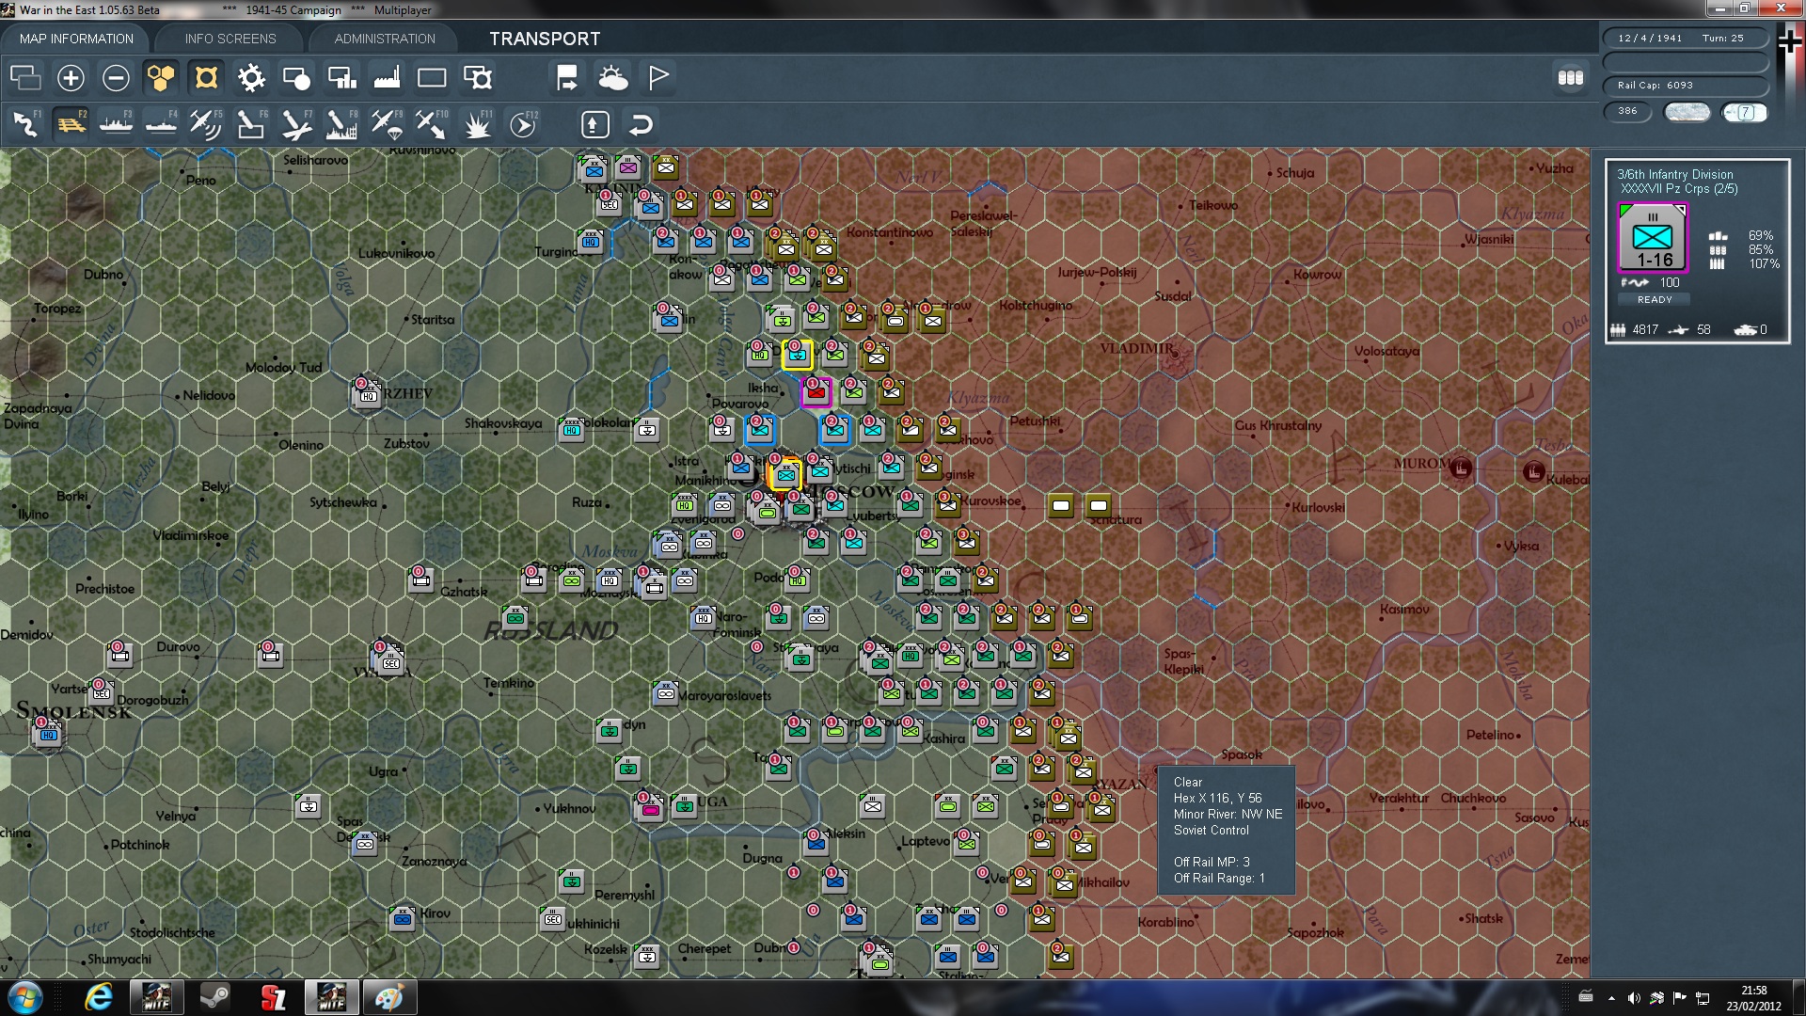1806x1016 pixels.
Task: Open XXXXVII Pz Crps corps link
Action: 1679,188
